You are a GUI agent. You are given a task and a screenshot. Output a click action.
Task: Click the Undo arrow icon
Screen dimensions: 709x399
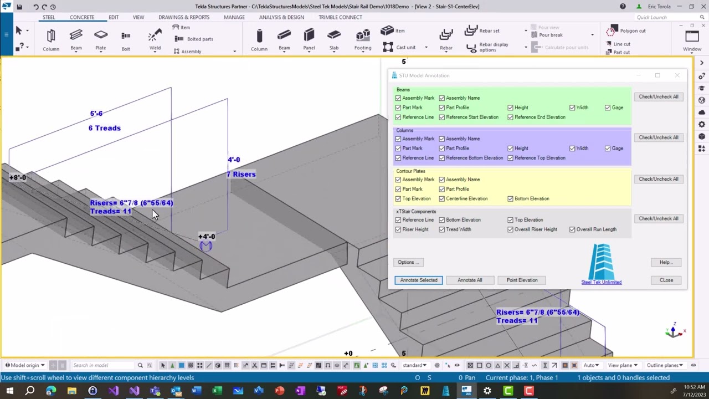tap(36, 7)
